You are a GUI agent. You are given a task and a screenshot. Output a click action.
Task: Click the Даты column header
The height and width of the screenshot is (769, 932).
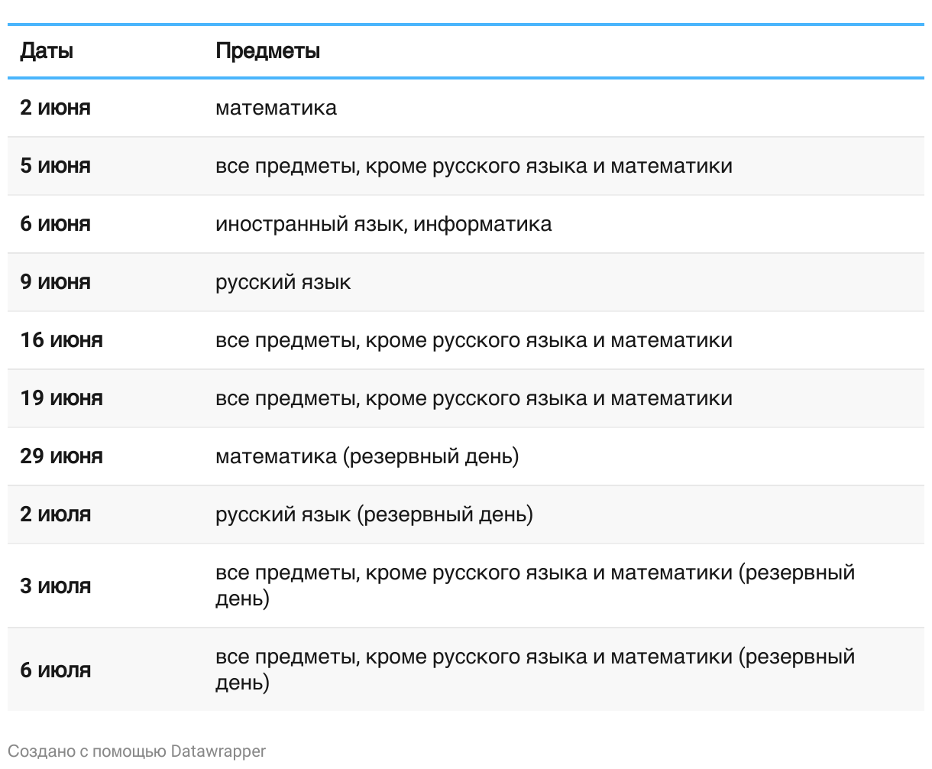point(47,51)
